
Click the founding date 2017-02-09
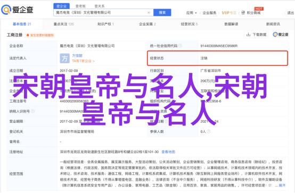point(69,71)
